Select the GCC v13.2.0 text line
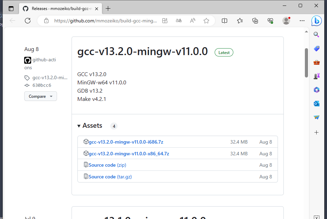 (x=92, y=74)
